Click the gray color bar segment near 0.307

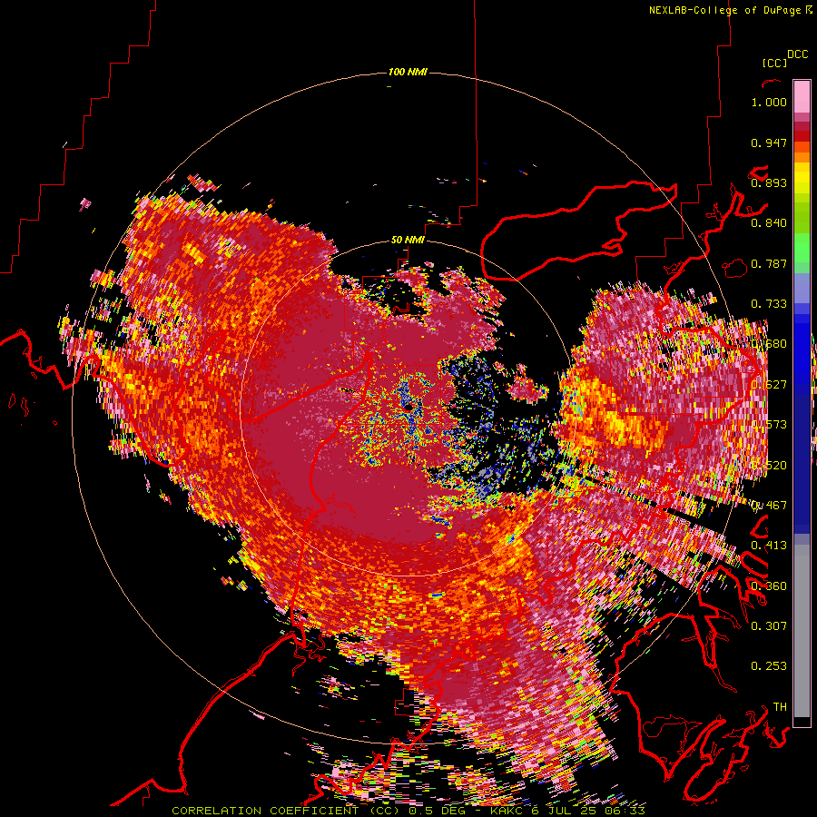[802, 631]
